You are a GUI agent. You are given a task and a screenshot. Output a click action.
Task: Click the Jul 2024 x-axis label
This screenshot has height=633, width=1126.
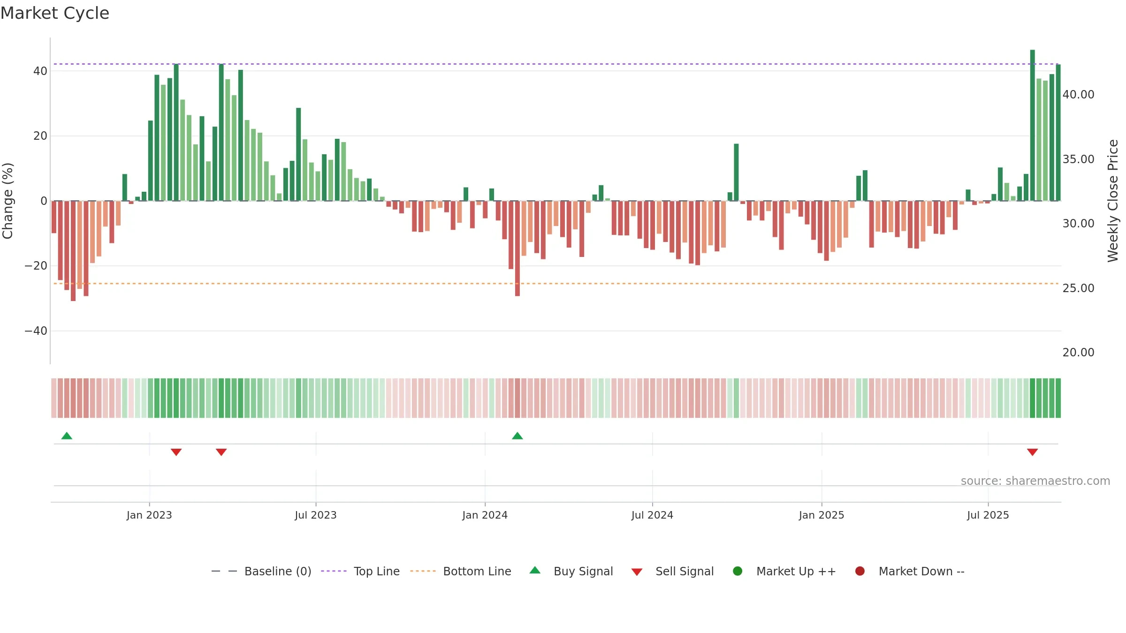coord(653,515)
